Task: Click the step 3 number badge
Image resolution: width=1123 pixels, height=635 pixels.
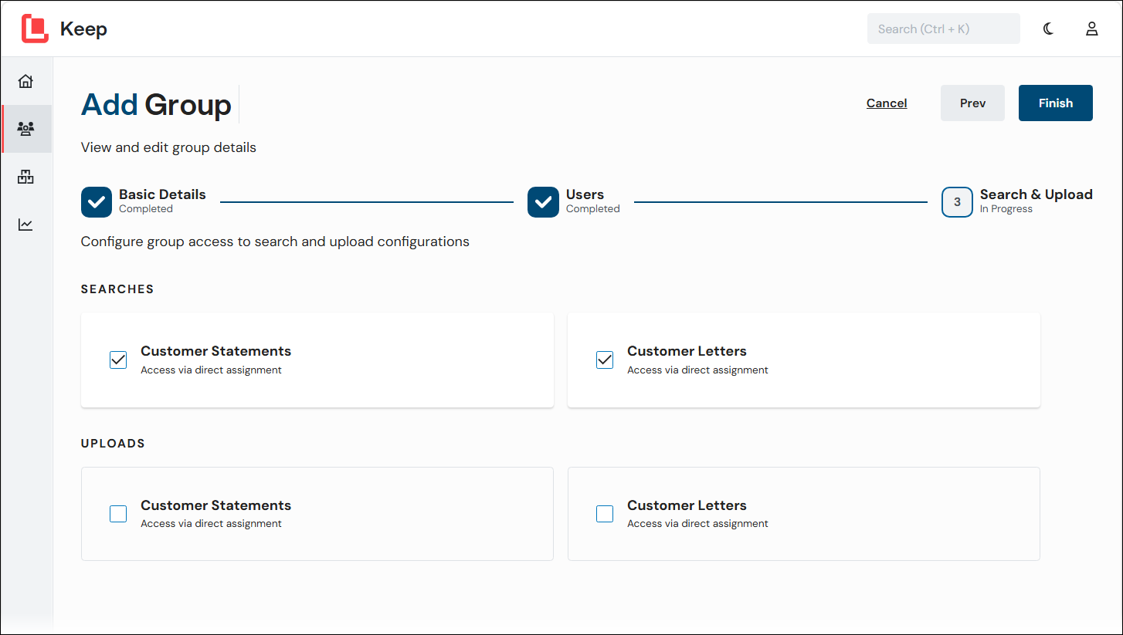Action: [x=957, y=202]
